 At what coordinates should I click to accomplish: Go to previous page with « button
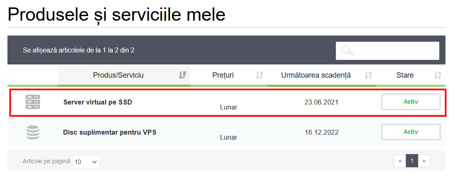click(400, 161)
